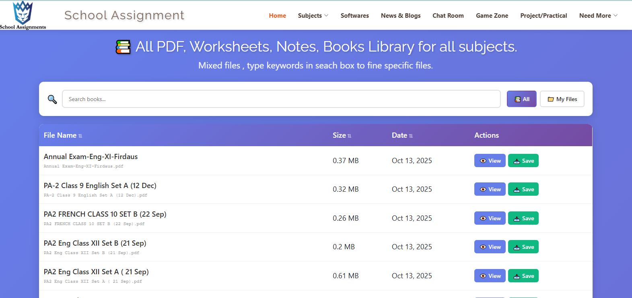The height and width of the screenshot is (298, 632).
Task: Visit the Game Zone
Action: [x=492, y=16]
